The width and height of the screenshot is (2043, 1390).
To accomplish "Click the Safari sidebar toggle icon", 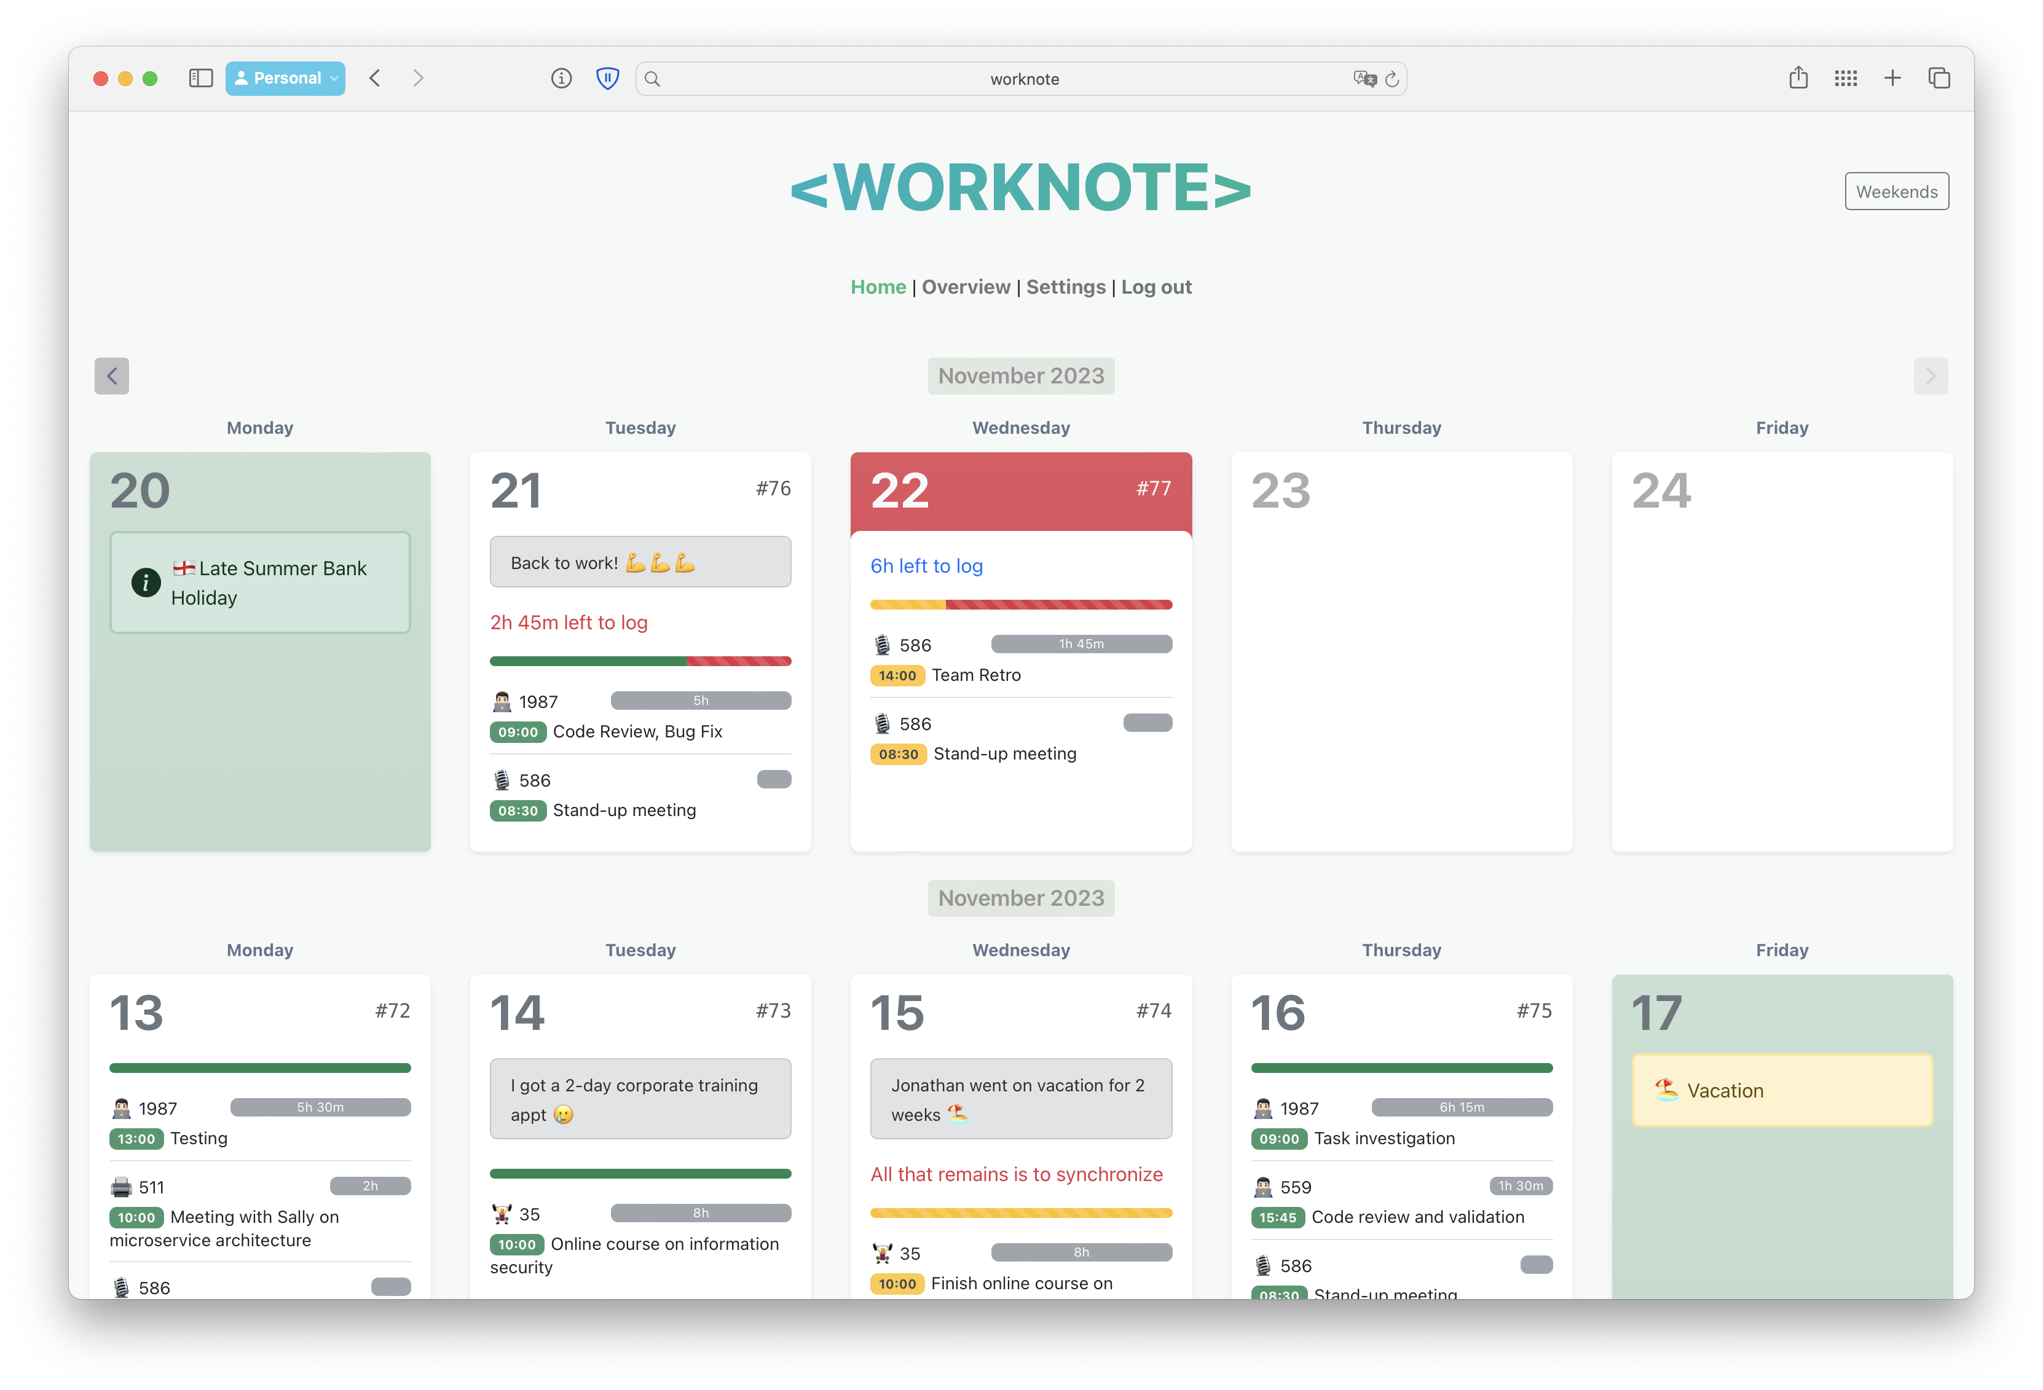I will point(200,78).
